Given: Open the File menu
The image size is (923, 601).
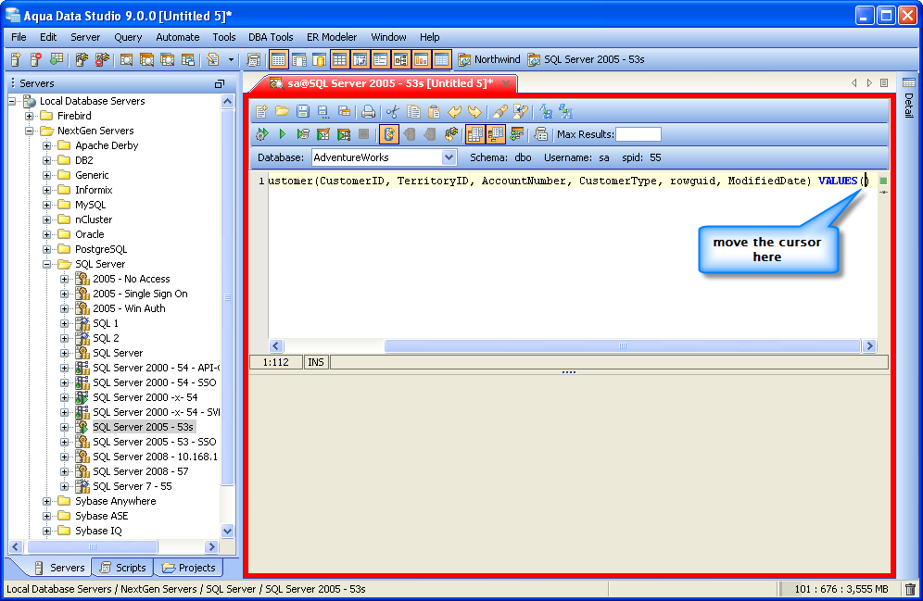Looking at the screenshot, I should click(x=19, y=37).
